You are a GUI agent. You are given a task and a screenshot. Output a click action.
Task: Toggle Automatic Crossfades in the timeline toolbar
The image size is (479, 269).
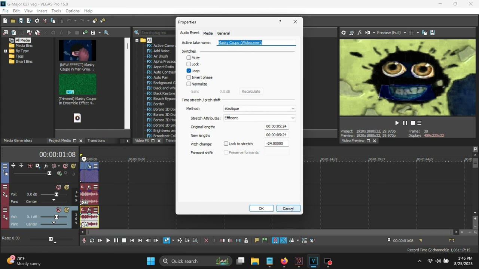[x=283, y=241]
